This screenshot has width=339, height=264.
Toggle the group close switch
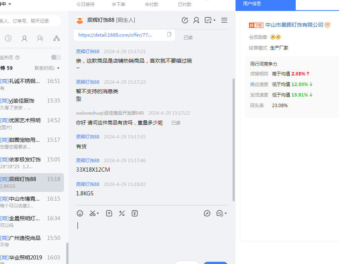point(56,57)
